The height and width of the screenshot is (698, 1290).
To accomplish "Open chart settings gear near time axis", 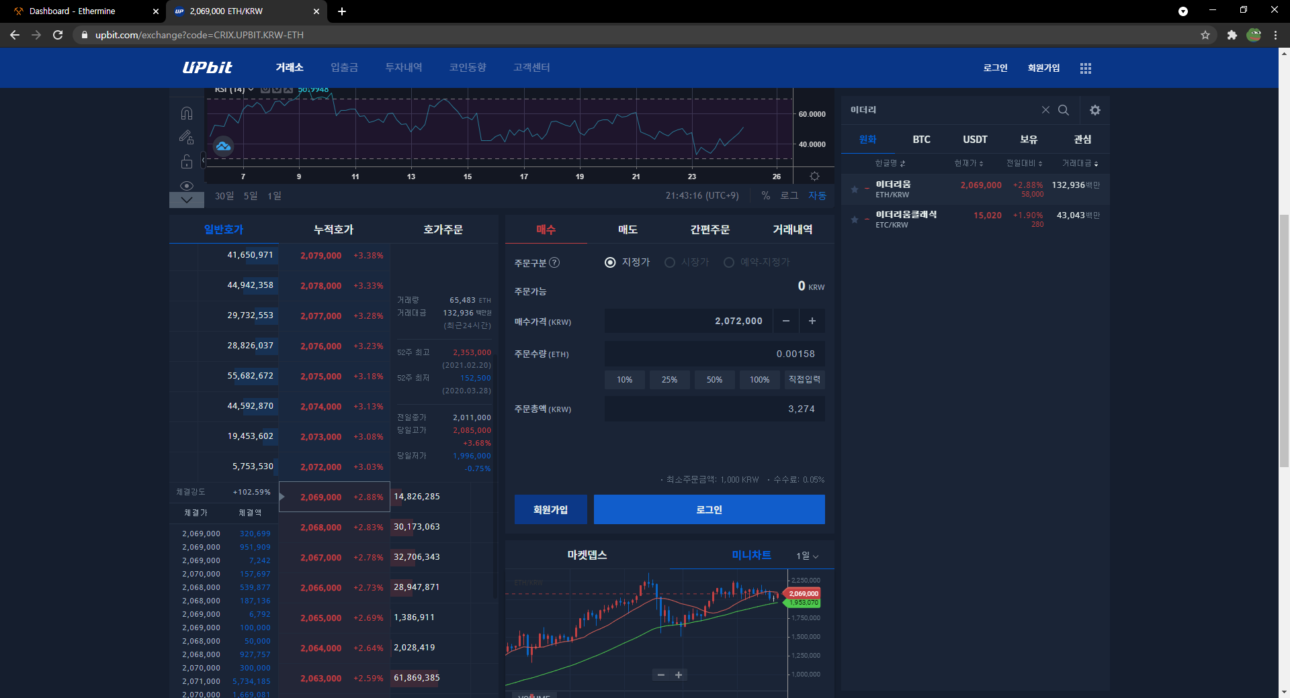I will pyautogui.click(x=814, y=177).
